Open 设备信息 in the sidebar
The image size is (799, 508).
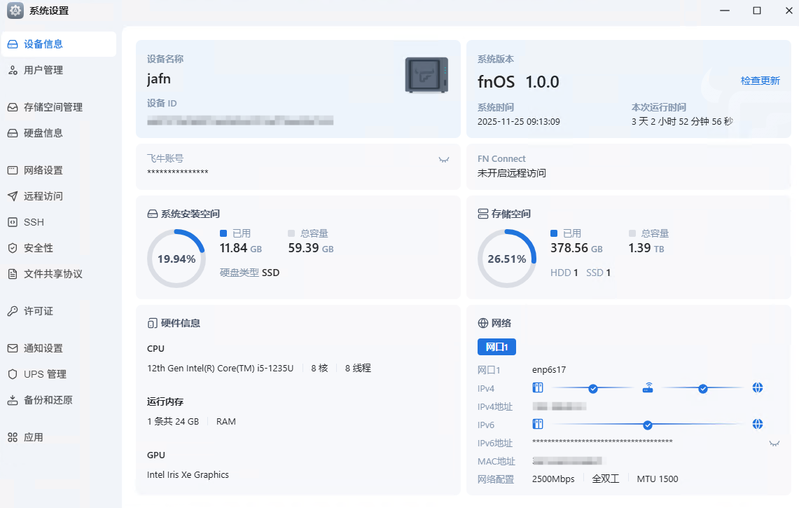[43, 44]
